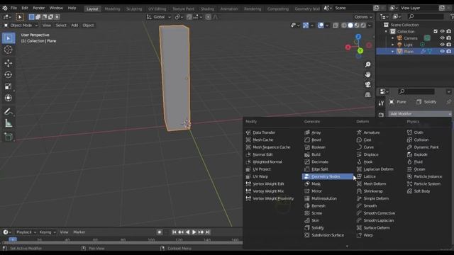Open the Options dropdown
This screenshot has height=255, width=454.
(x=363, y=17)
